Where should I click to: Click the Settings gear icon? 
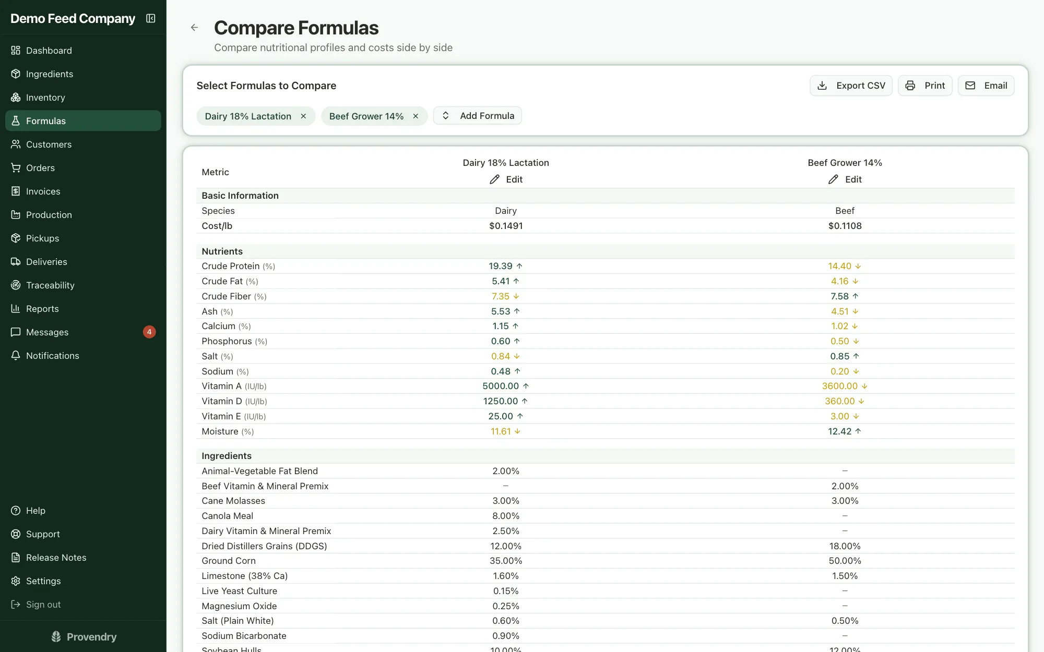pos(16,581)
